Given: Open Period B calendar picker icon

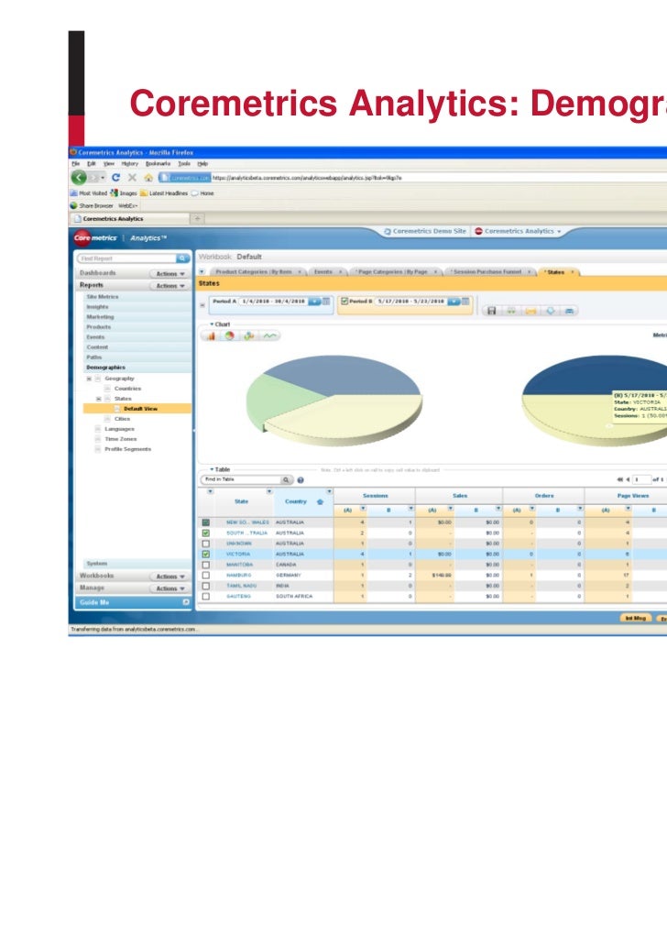Looking at the screenshot, I should pos(465,302).
